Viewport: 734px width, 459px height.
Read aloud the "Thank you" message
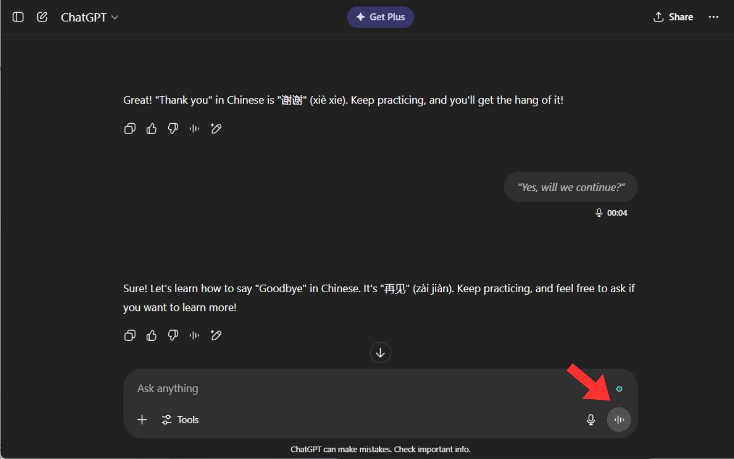point(194,129)
